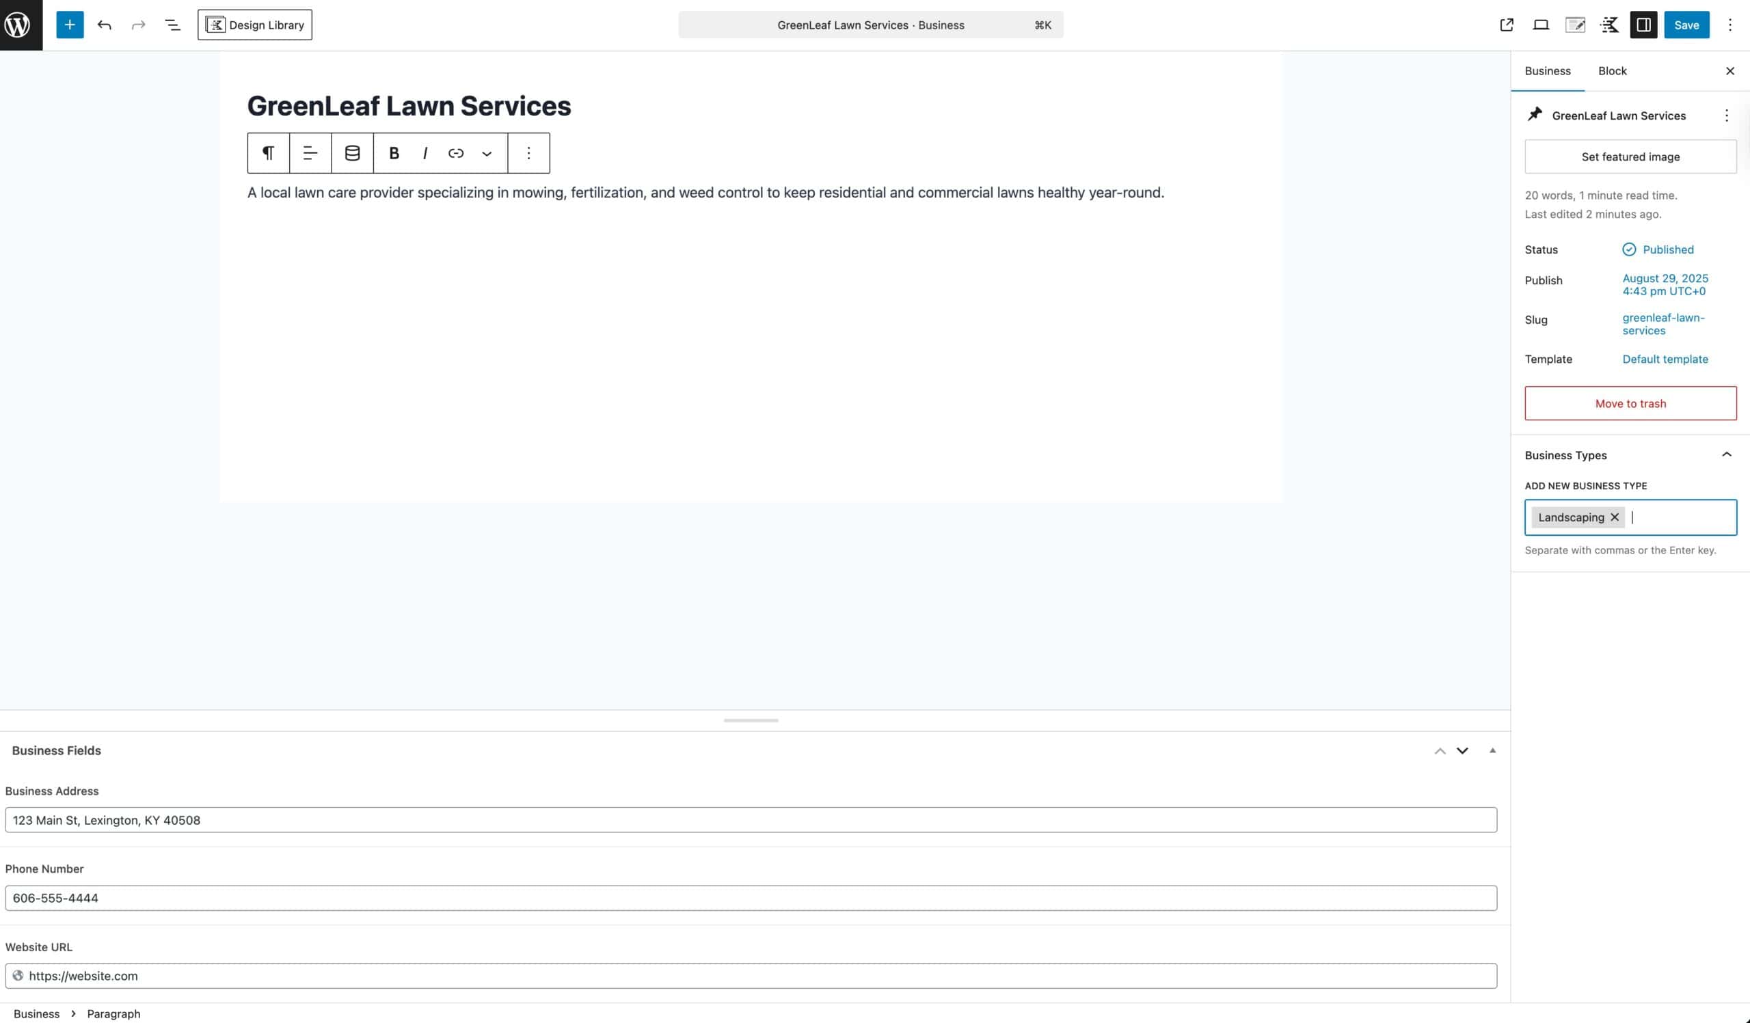Undo the last change
Image resolution: width=1750 pixels, height=1023 pixels.
104,25
